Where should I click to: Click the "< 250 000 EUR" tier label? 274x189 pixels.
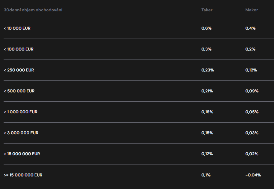[x=19, y=70]
